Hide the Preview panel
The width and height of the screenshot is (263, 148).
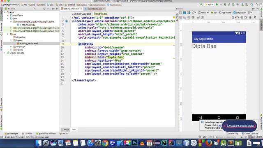(257, 9)
